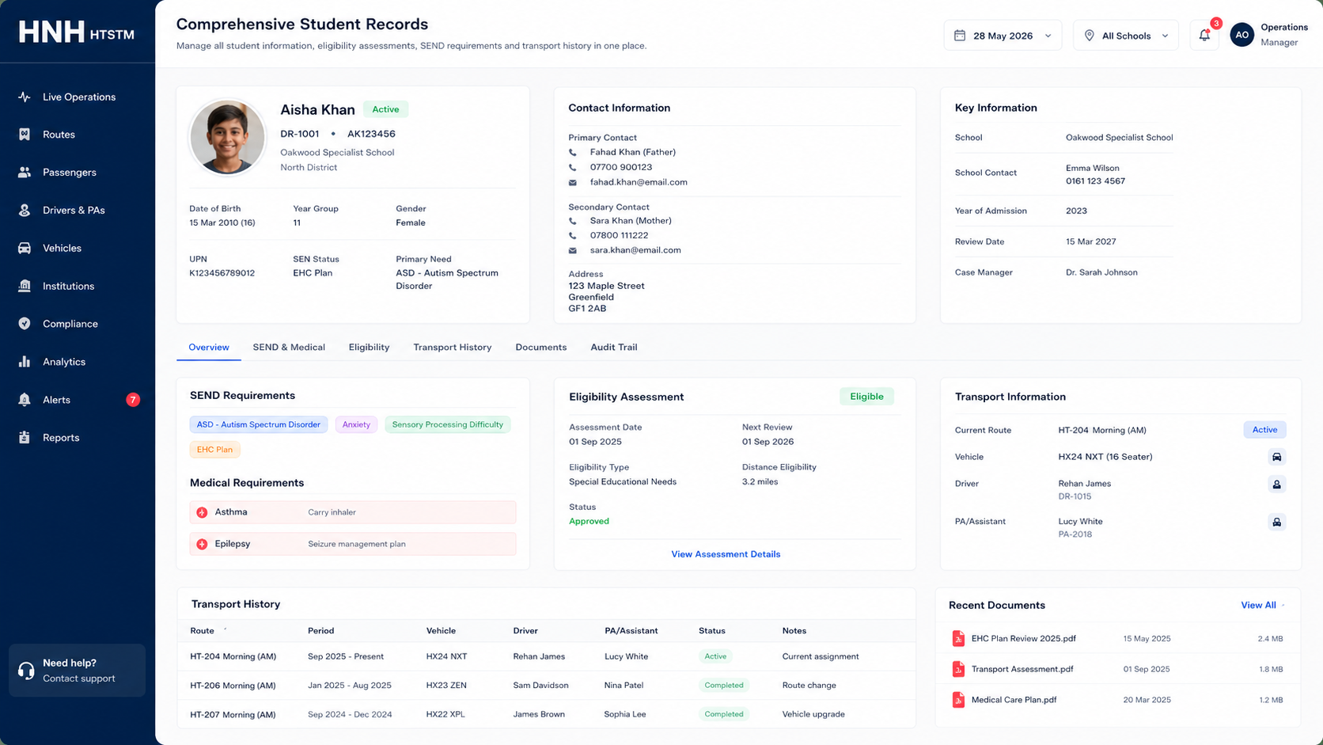Click PDF icon for Medical Care Plan
The image size is (1323, 745).
tap(958, 700)
